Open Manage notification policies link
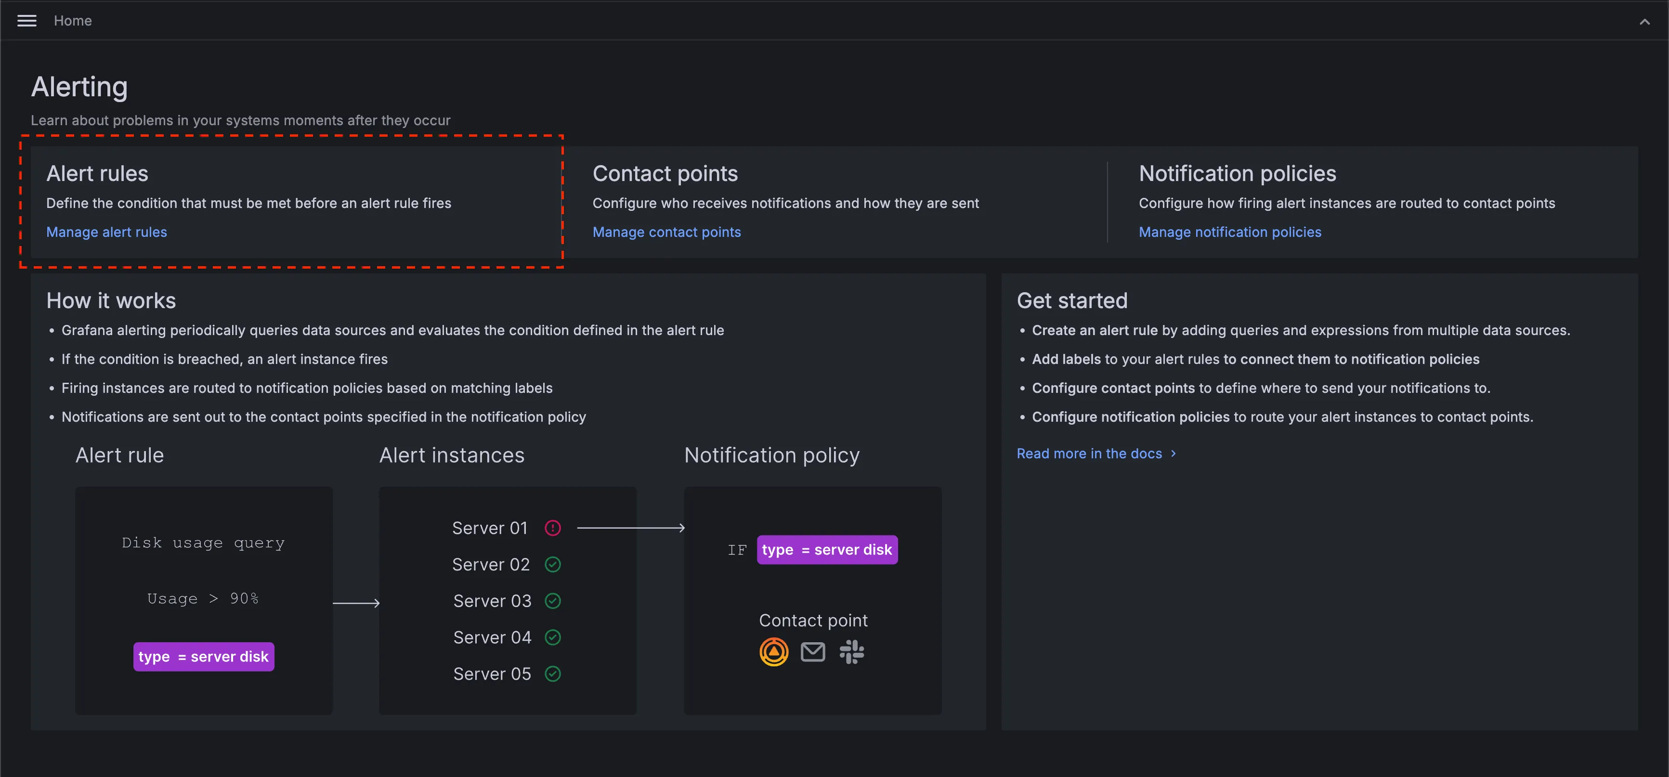 click(1230, 232)
